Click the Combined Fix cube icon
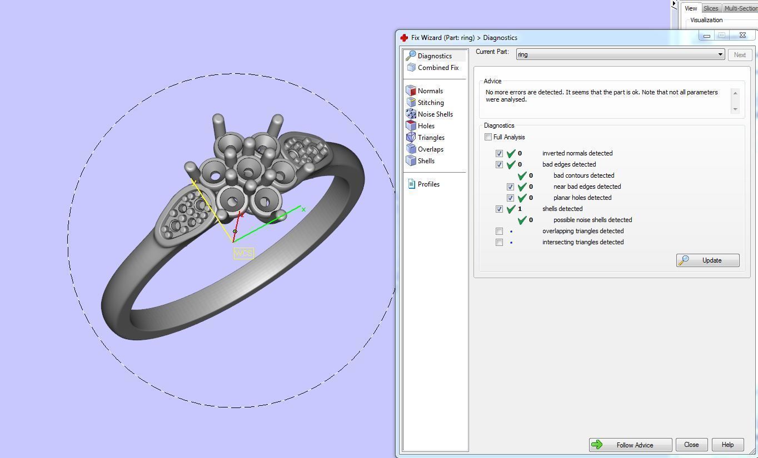 click(411, 67)
